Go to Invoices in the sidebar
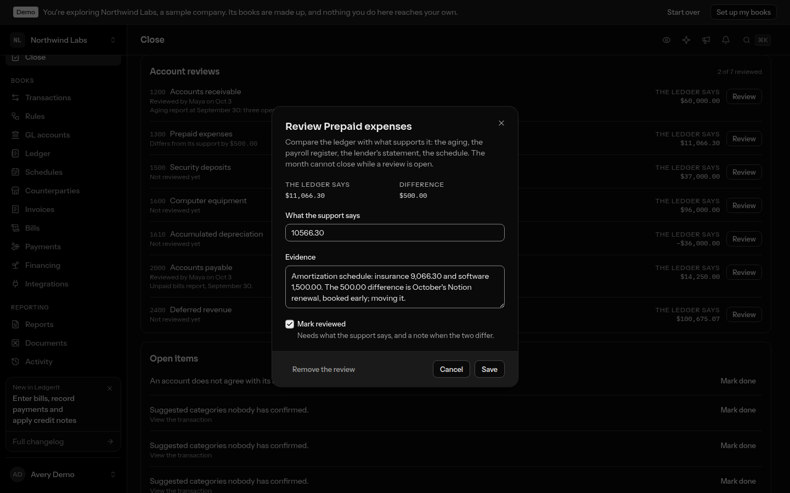Image resolution: width=790 pixels, height=493 pixels. pos(63,209)
